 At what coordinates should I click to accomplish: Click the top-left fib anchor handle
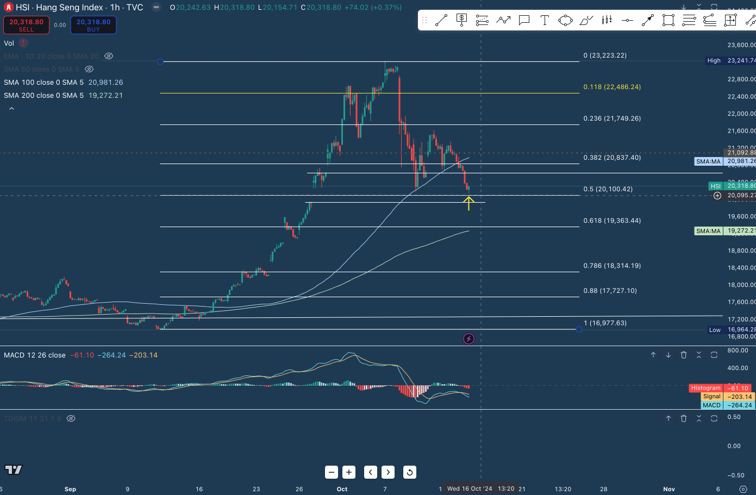160,61
